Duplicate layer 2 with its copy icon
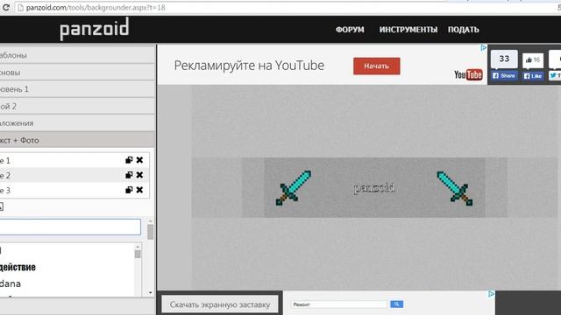Screen dimensions: 561x315 129,175
